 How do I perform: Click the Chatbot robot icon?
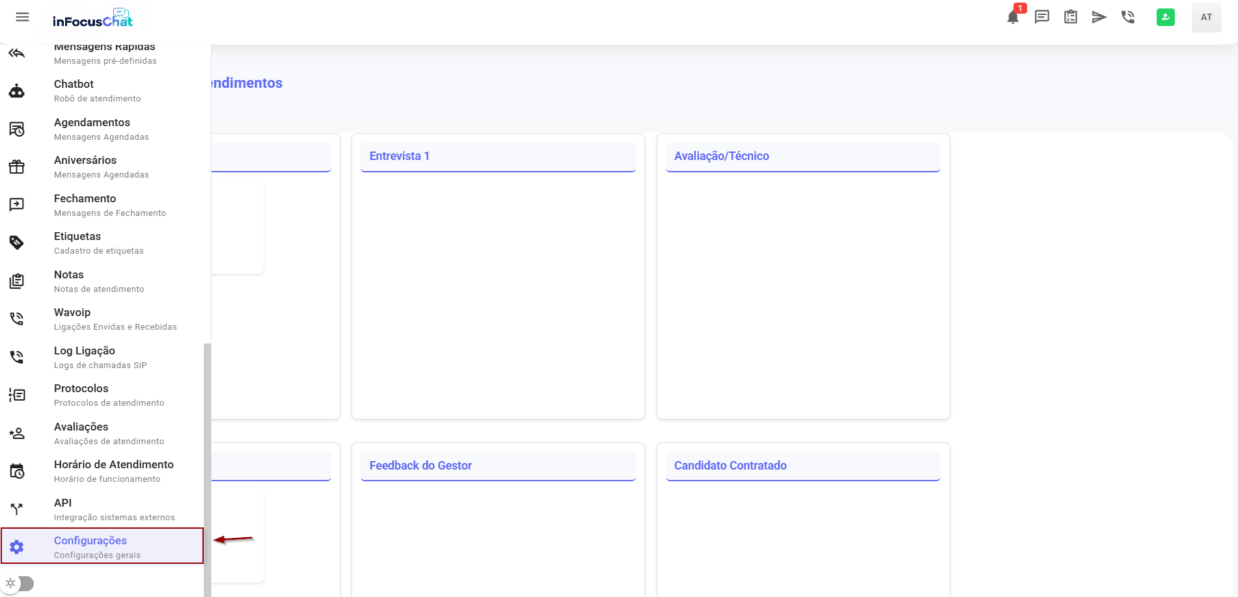click(x=17, y=91)
